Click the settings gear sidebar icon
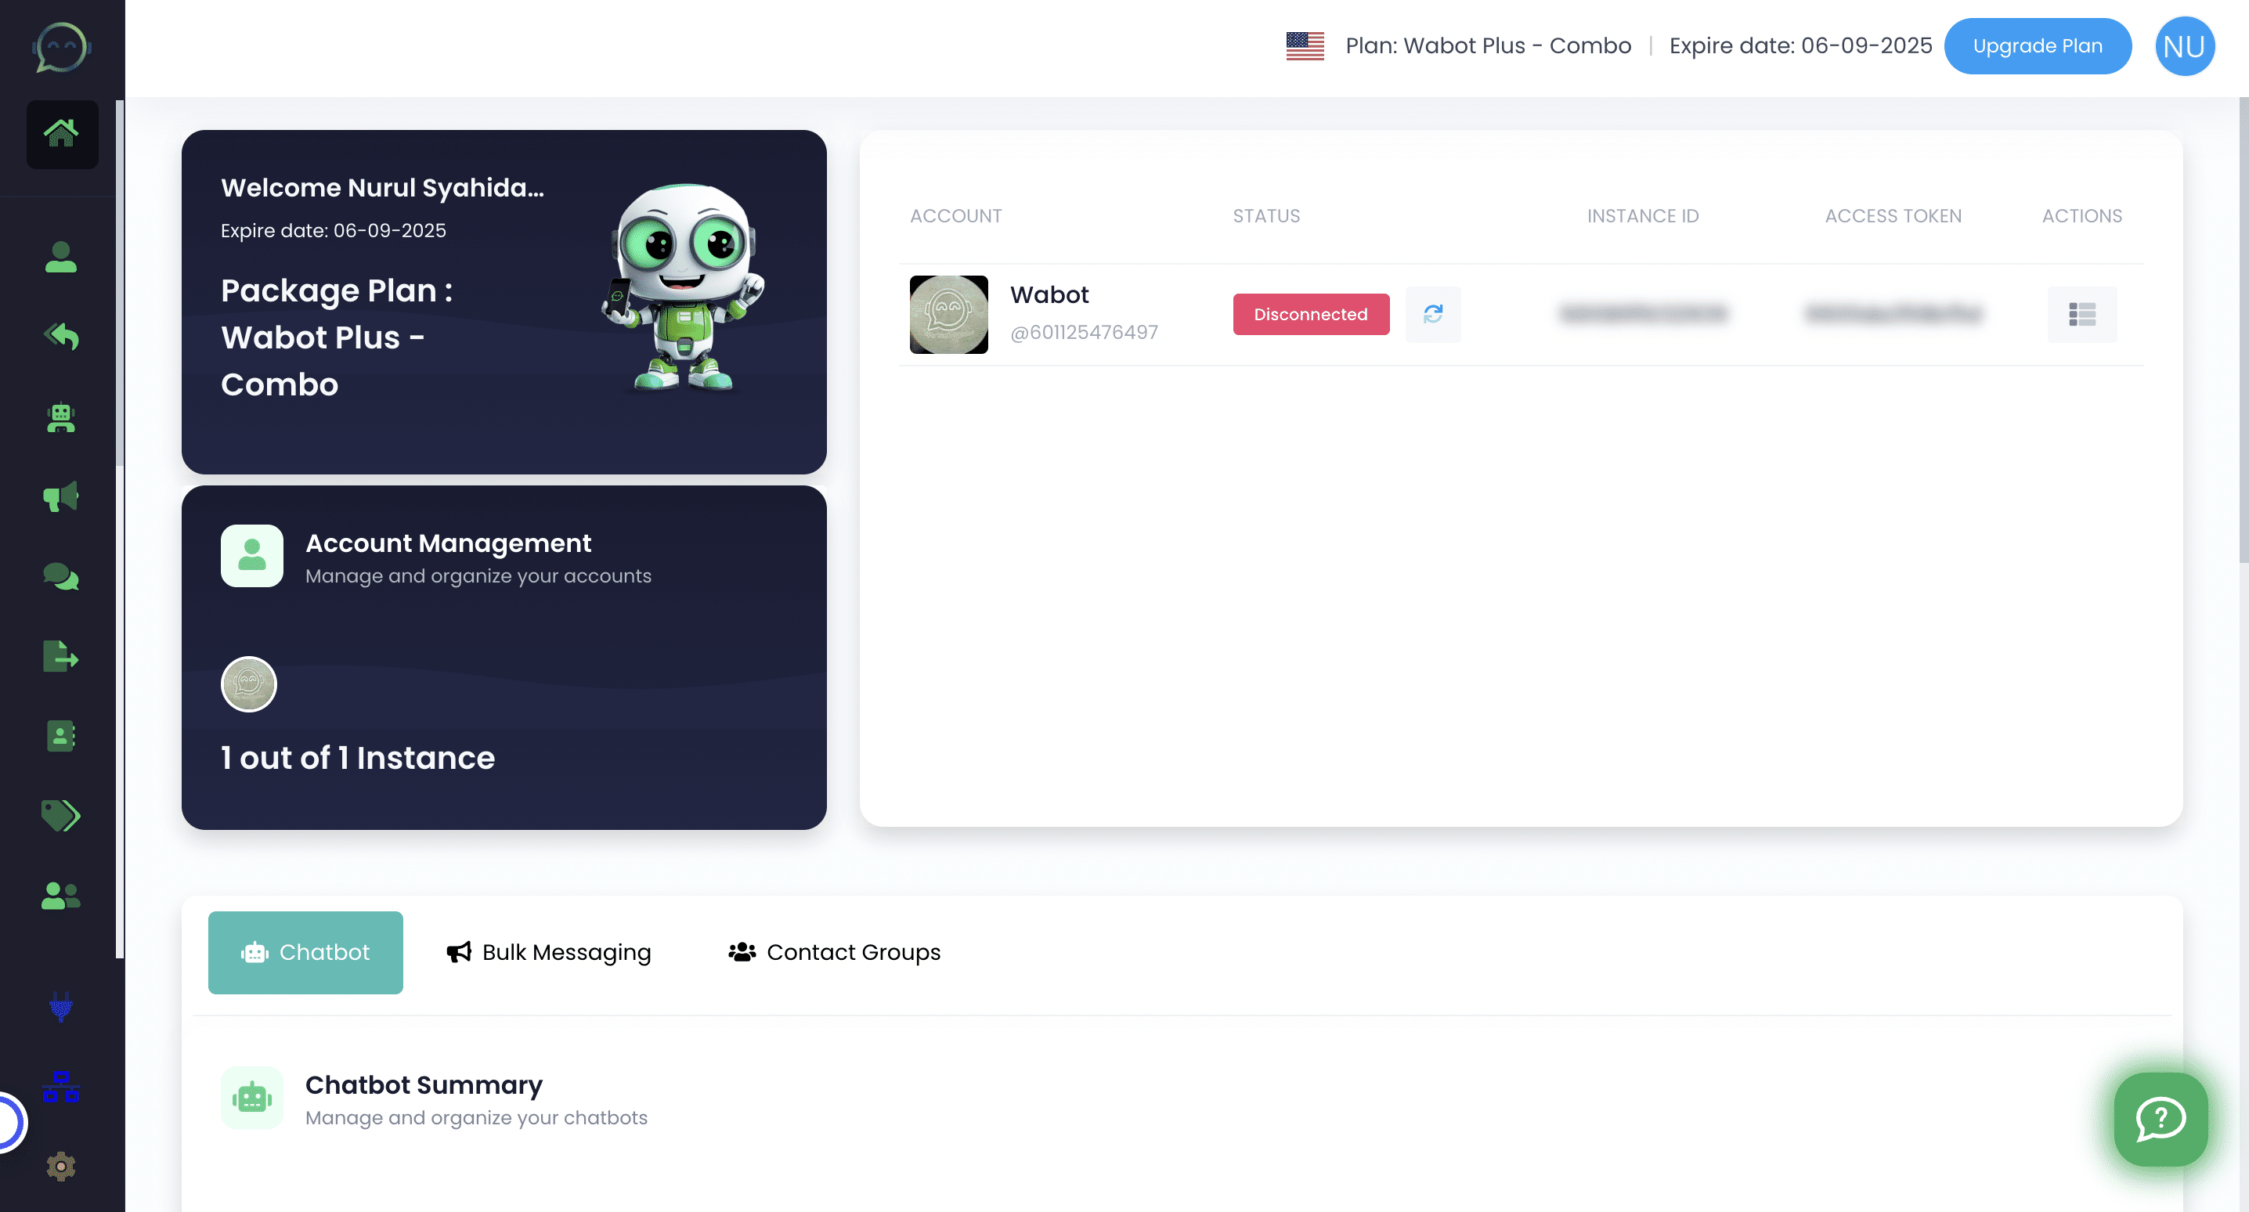Viewport: 2249px width, 1212px height. point(61,1166)
